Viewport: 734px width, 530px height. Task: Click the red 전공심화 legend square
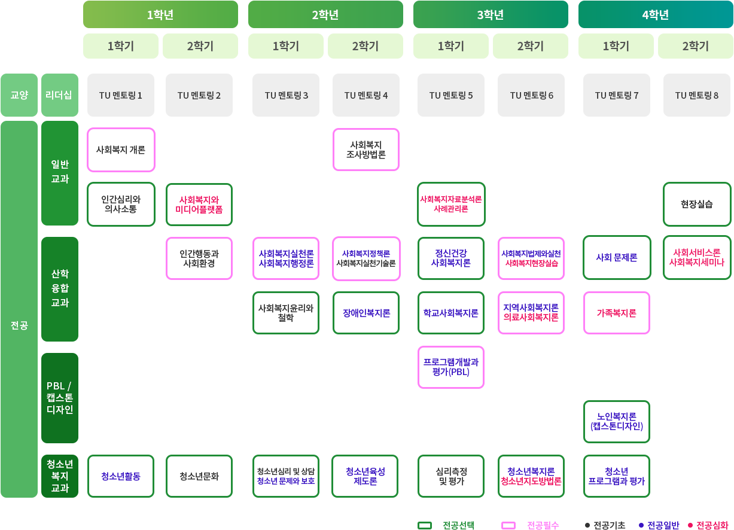[690, 525]
